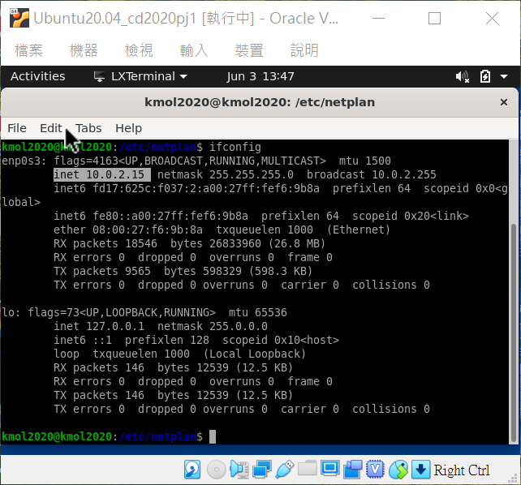Open the VirtualBox 檔案 menu
This screenshot has height=485, width=521.
click(x=28, y=50)
